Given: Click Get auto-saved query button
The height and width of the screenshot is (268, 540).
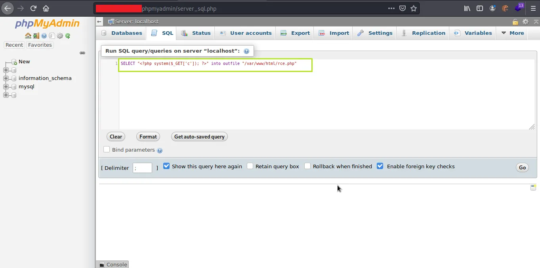Looking at the screenshot, I should 199,137.
